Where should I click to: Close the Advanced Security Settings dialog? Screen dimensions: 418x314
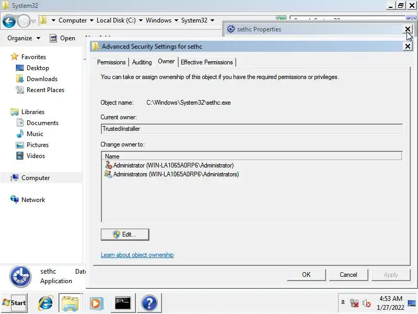pos(408,47)
